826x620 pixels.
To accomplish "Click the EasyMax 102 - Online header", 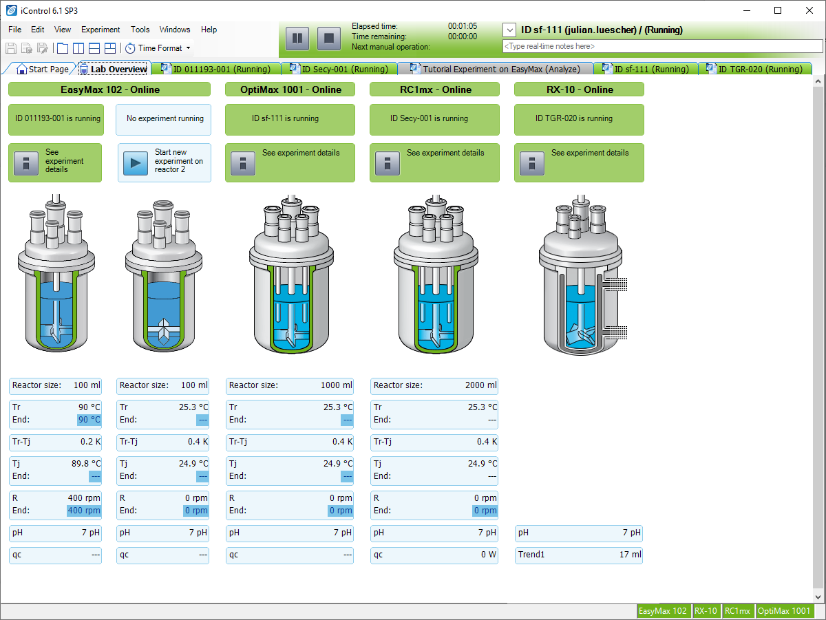I will pos(109,89).
